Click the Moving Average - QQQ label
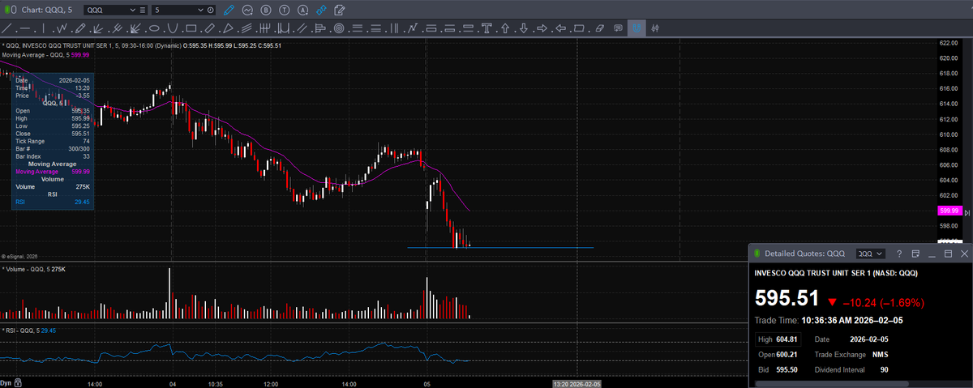The width and height of the screenshot is (973, 388). (34, 55)
